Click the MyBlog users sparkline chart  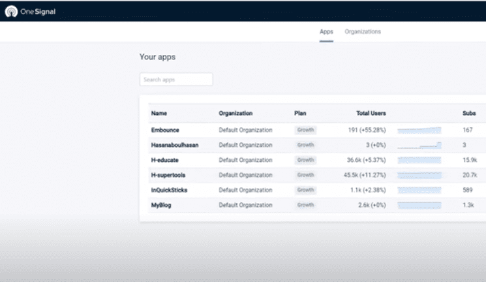click(x=419, y=205)
